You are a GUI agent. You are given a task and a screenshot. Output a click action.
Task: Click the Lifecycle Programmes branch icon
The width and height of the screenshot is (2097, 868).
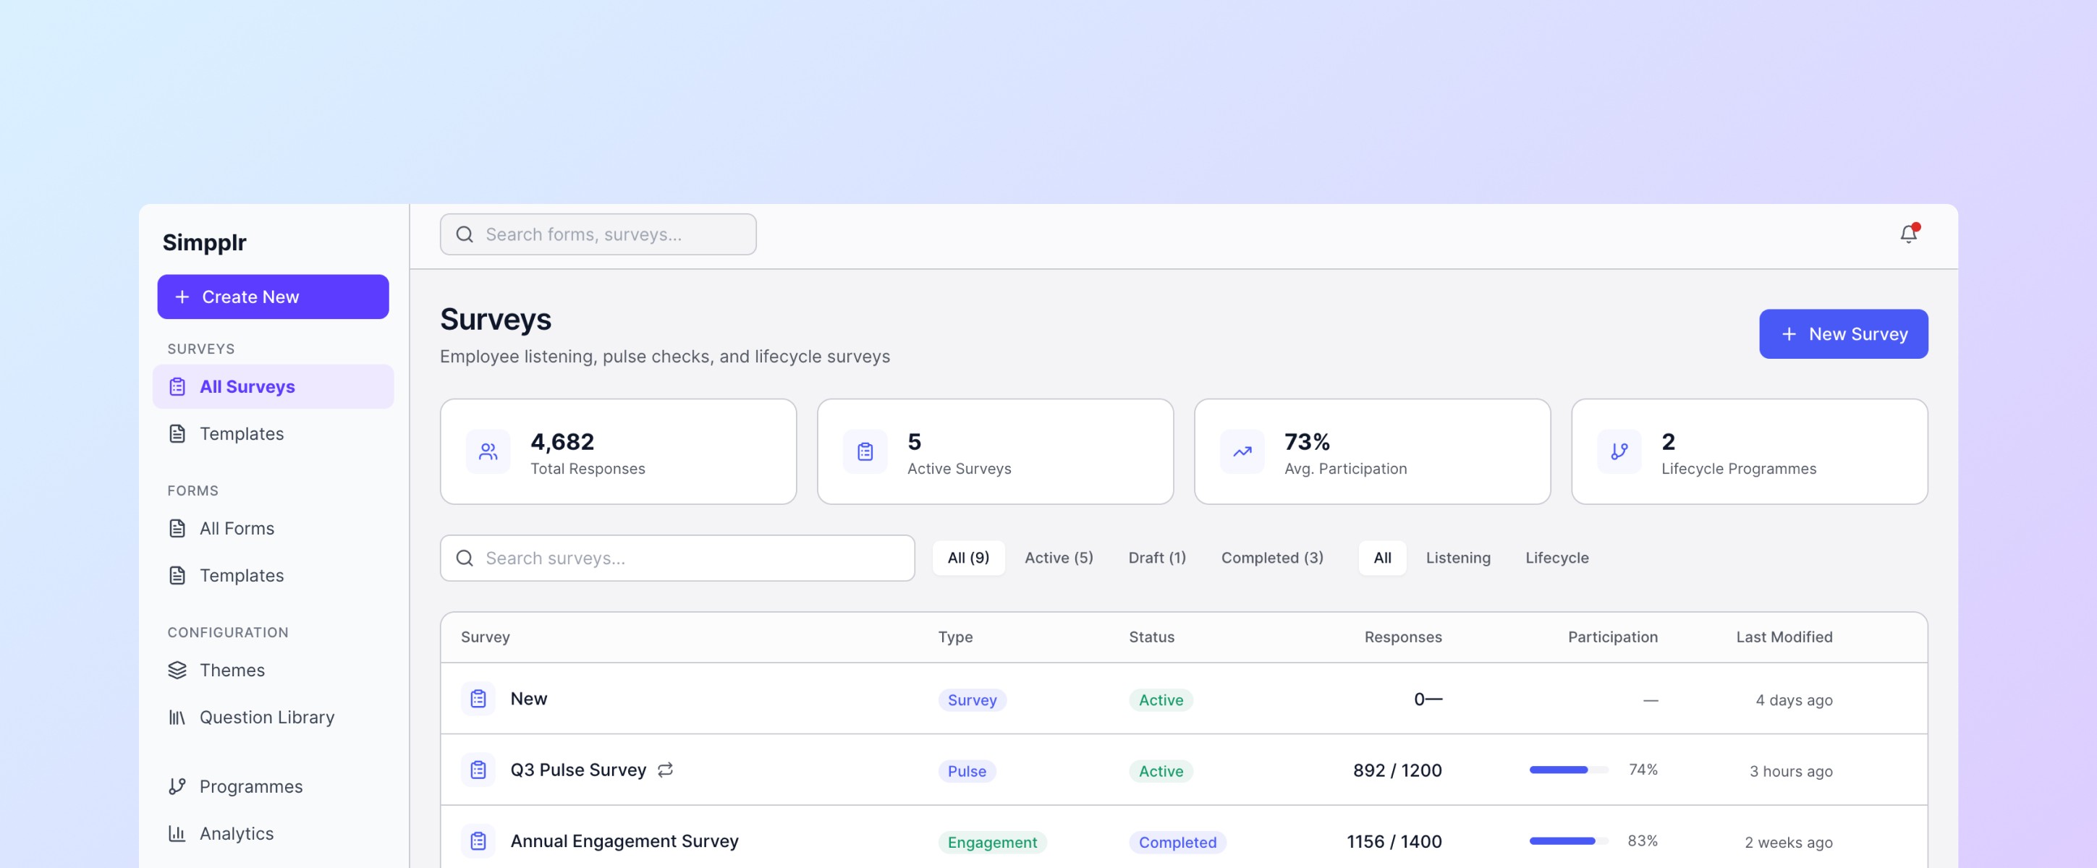[x=1618, y=451]
